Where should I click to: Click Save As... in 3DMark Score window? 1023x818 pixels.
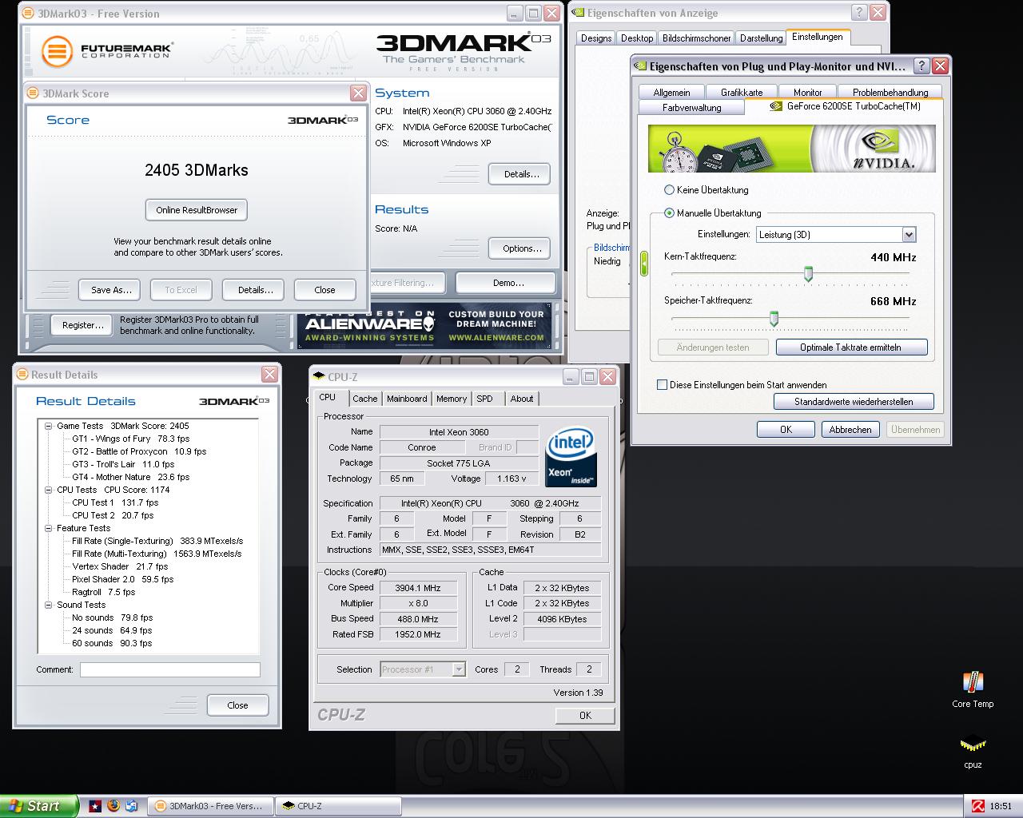tap(110, 290)
